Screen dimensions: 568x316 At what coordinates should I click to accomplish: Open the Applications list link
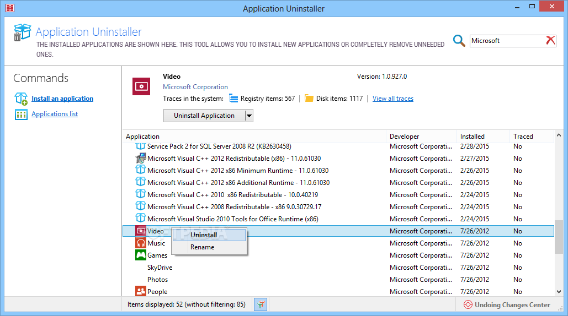click(55, 114)
